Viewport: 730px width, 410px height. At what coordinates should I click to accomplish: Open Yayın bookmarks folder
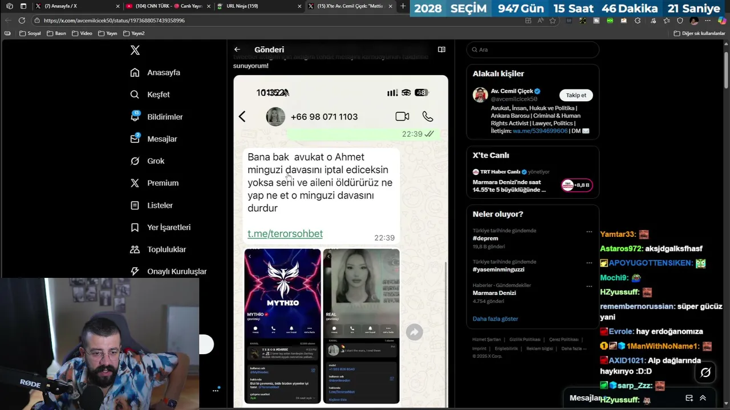click(x=108, y=34)
